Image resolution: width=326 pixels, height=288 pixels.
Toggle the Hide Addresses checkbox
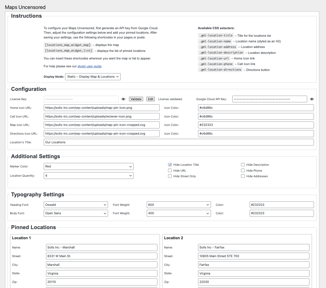[x=243, y=176]
